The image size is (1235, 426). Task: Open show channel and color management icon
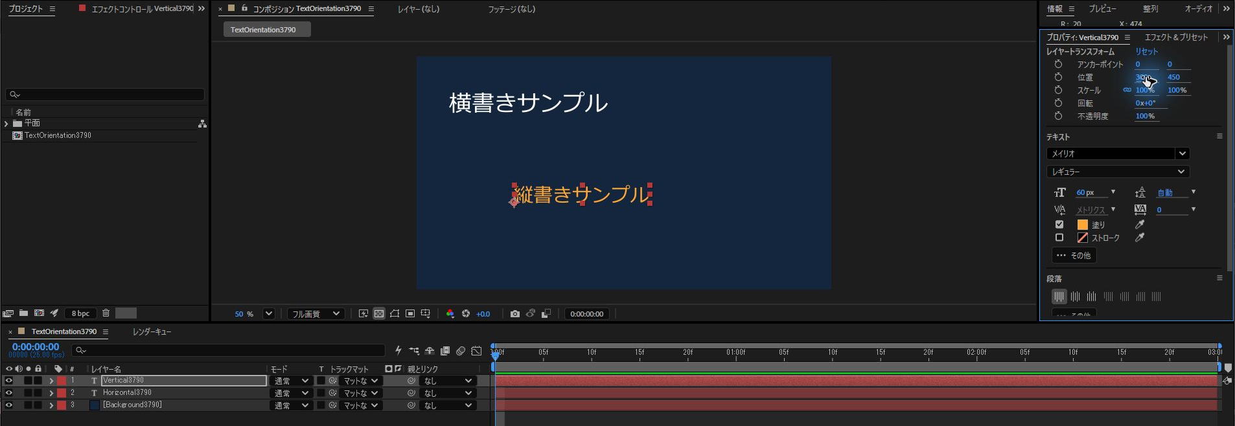point(450,314)
